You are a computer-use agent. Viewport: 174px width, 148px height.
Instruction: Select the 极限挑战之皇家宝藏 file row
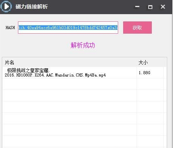(85, 73)
